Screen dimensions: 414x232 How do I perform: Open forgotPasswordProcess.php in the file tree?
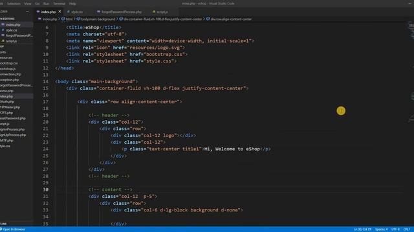coord(16,85)
